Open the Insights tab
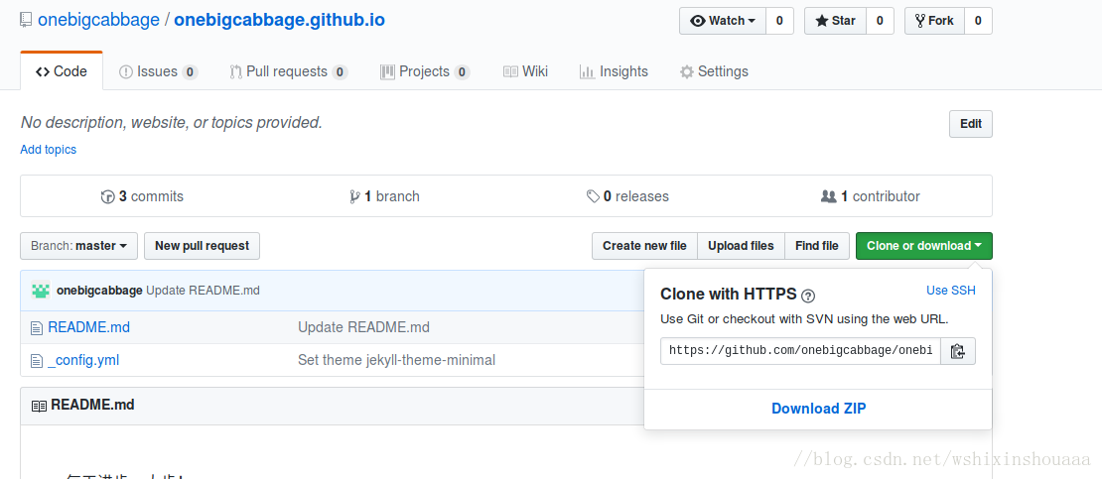Image resolution: width=1102 pixels, height=479 pixels. [614, 71]
